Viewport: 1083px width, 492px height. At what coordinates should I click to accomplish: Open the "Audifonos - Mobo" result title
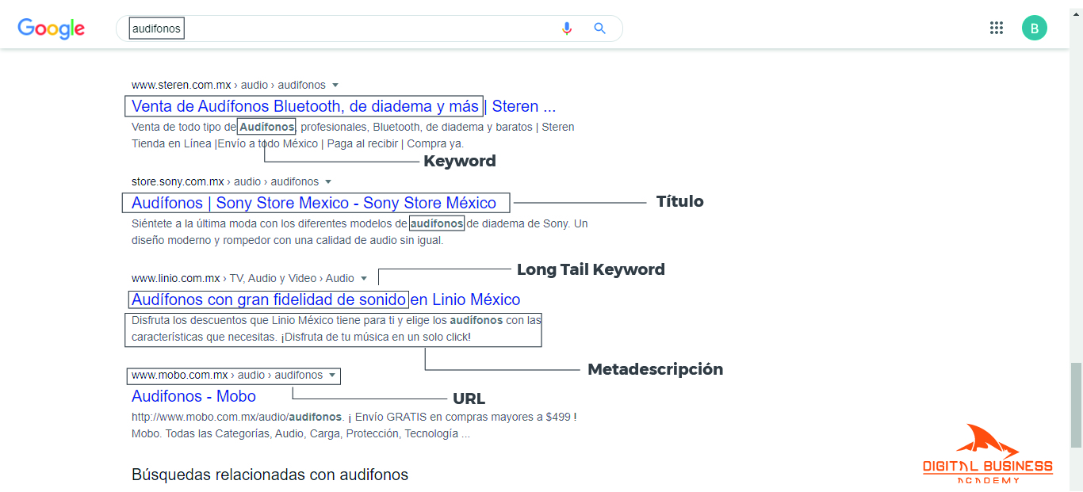coord(193,396)
